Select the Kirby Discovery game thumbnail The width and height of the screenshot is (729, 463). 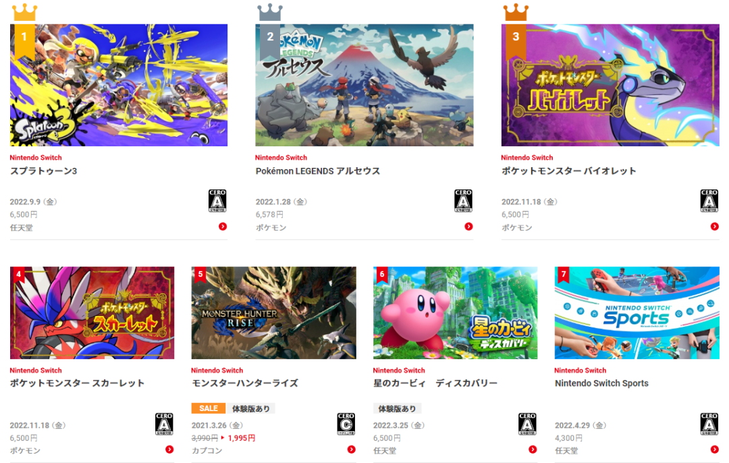pos(455,313)
